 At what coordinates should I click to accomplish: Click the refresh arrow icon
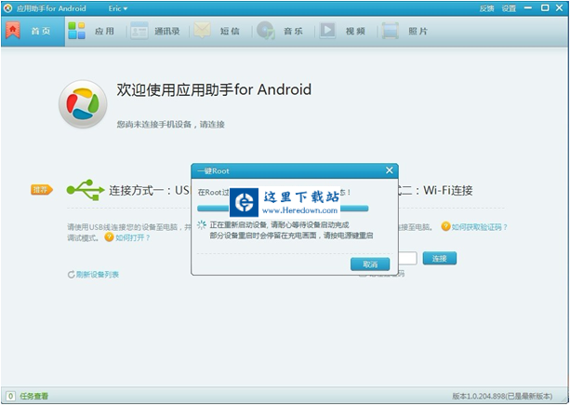(x=72, y=275)
